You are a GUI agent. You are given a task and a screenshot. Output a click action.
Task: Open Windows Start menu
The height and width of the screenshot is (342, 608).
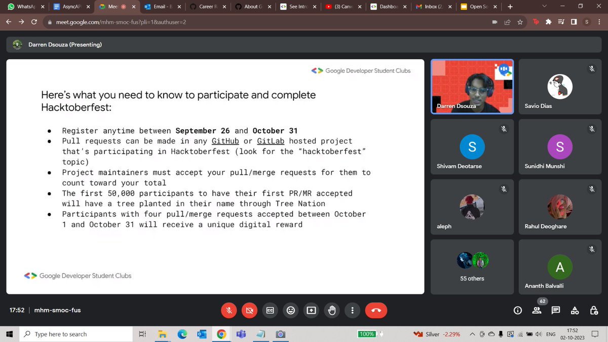coord(9,334)
